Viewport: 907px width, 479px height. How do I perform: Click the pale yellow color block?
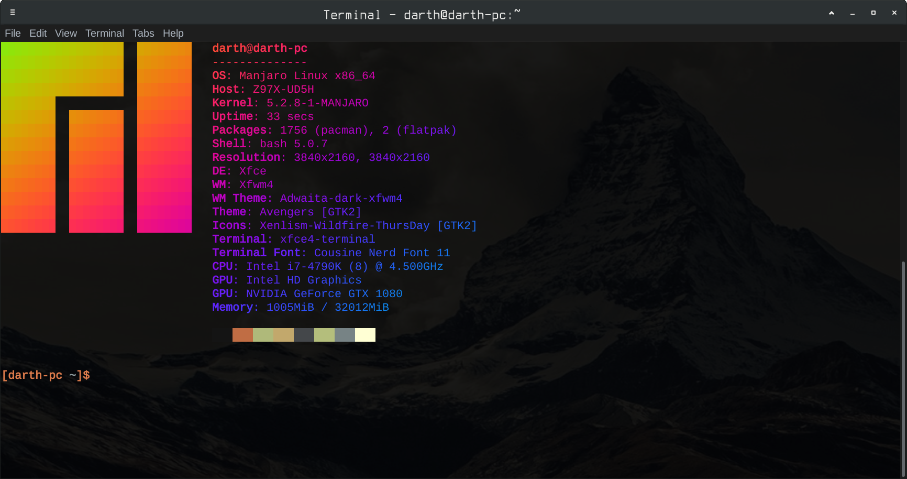coord(365,335)
